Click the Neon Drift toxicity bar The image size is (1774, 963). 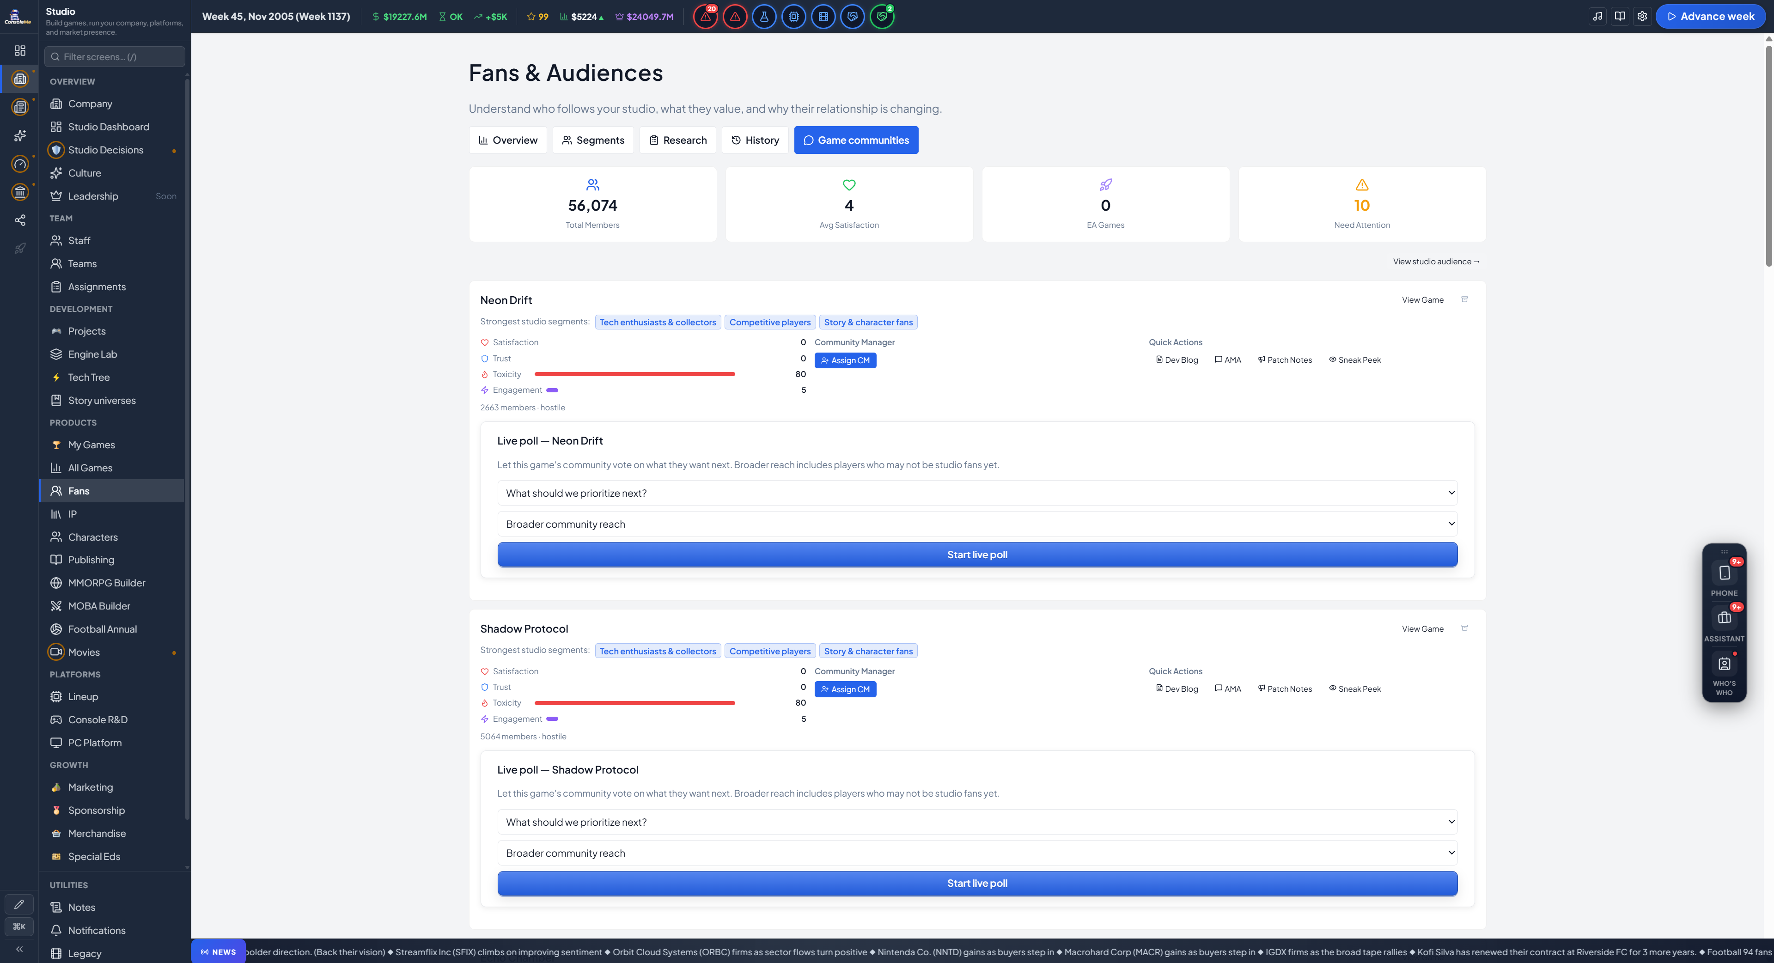point(635,374)
